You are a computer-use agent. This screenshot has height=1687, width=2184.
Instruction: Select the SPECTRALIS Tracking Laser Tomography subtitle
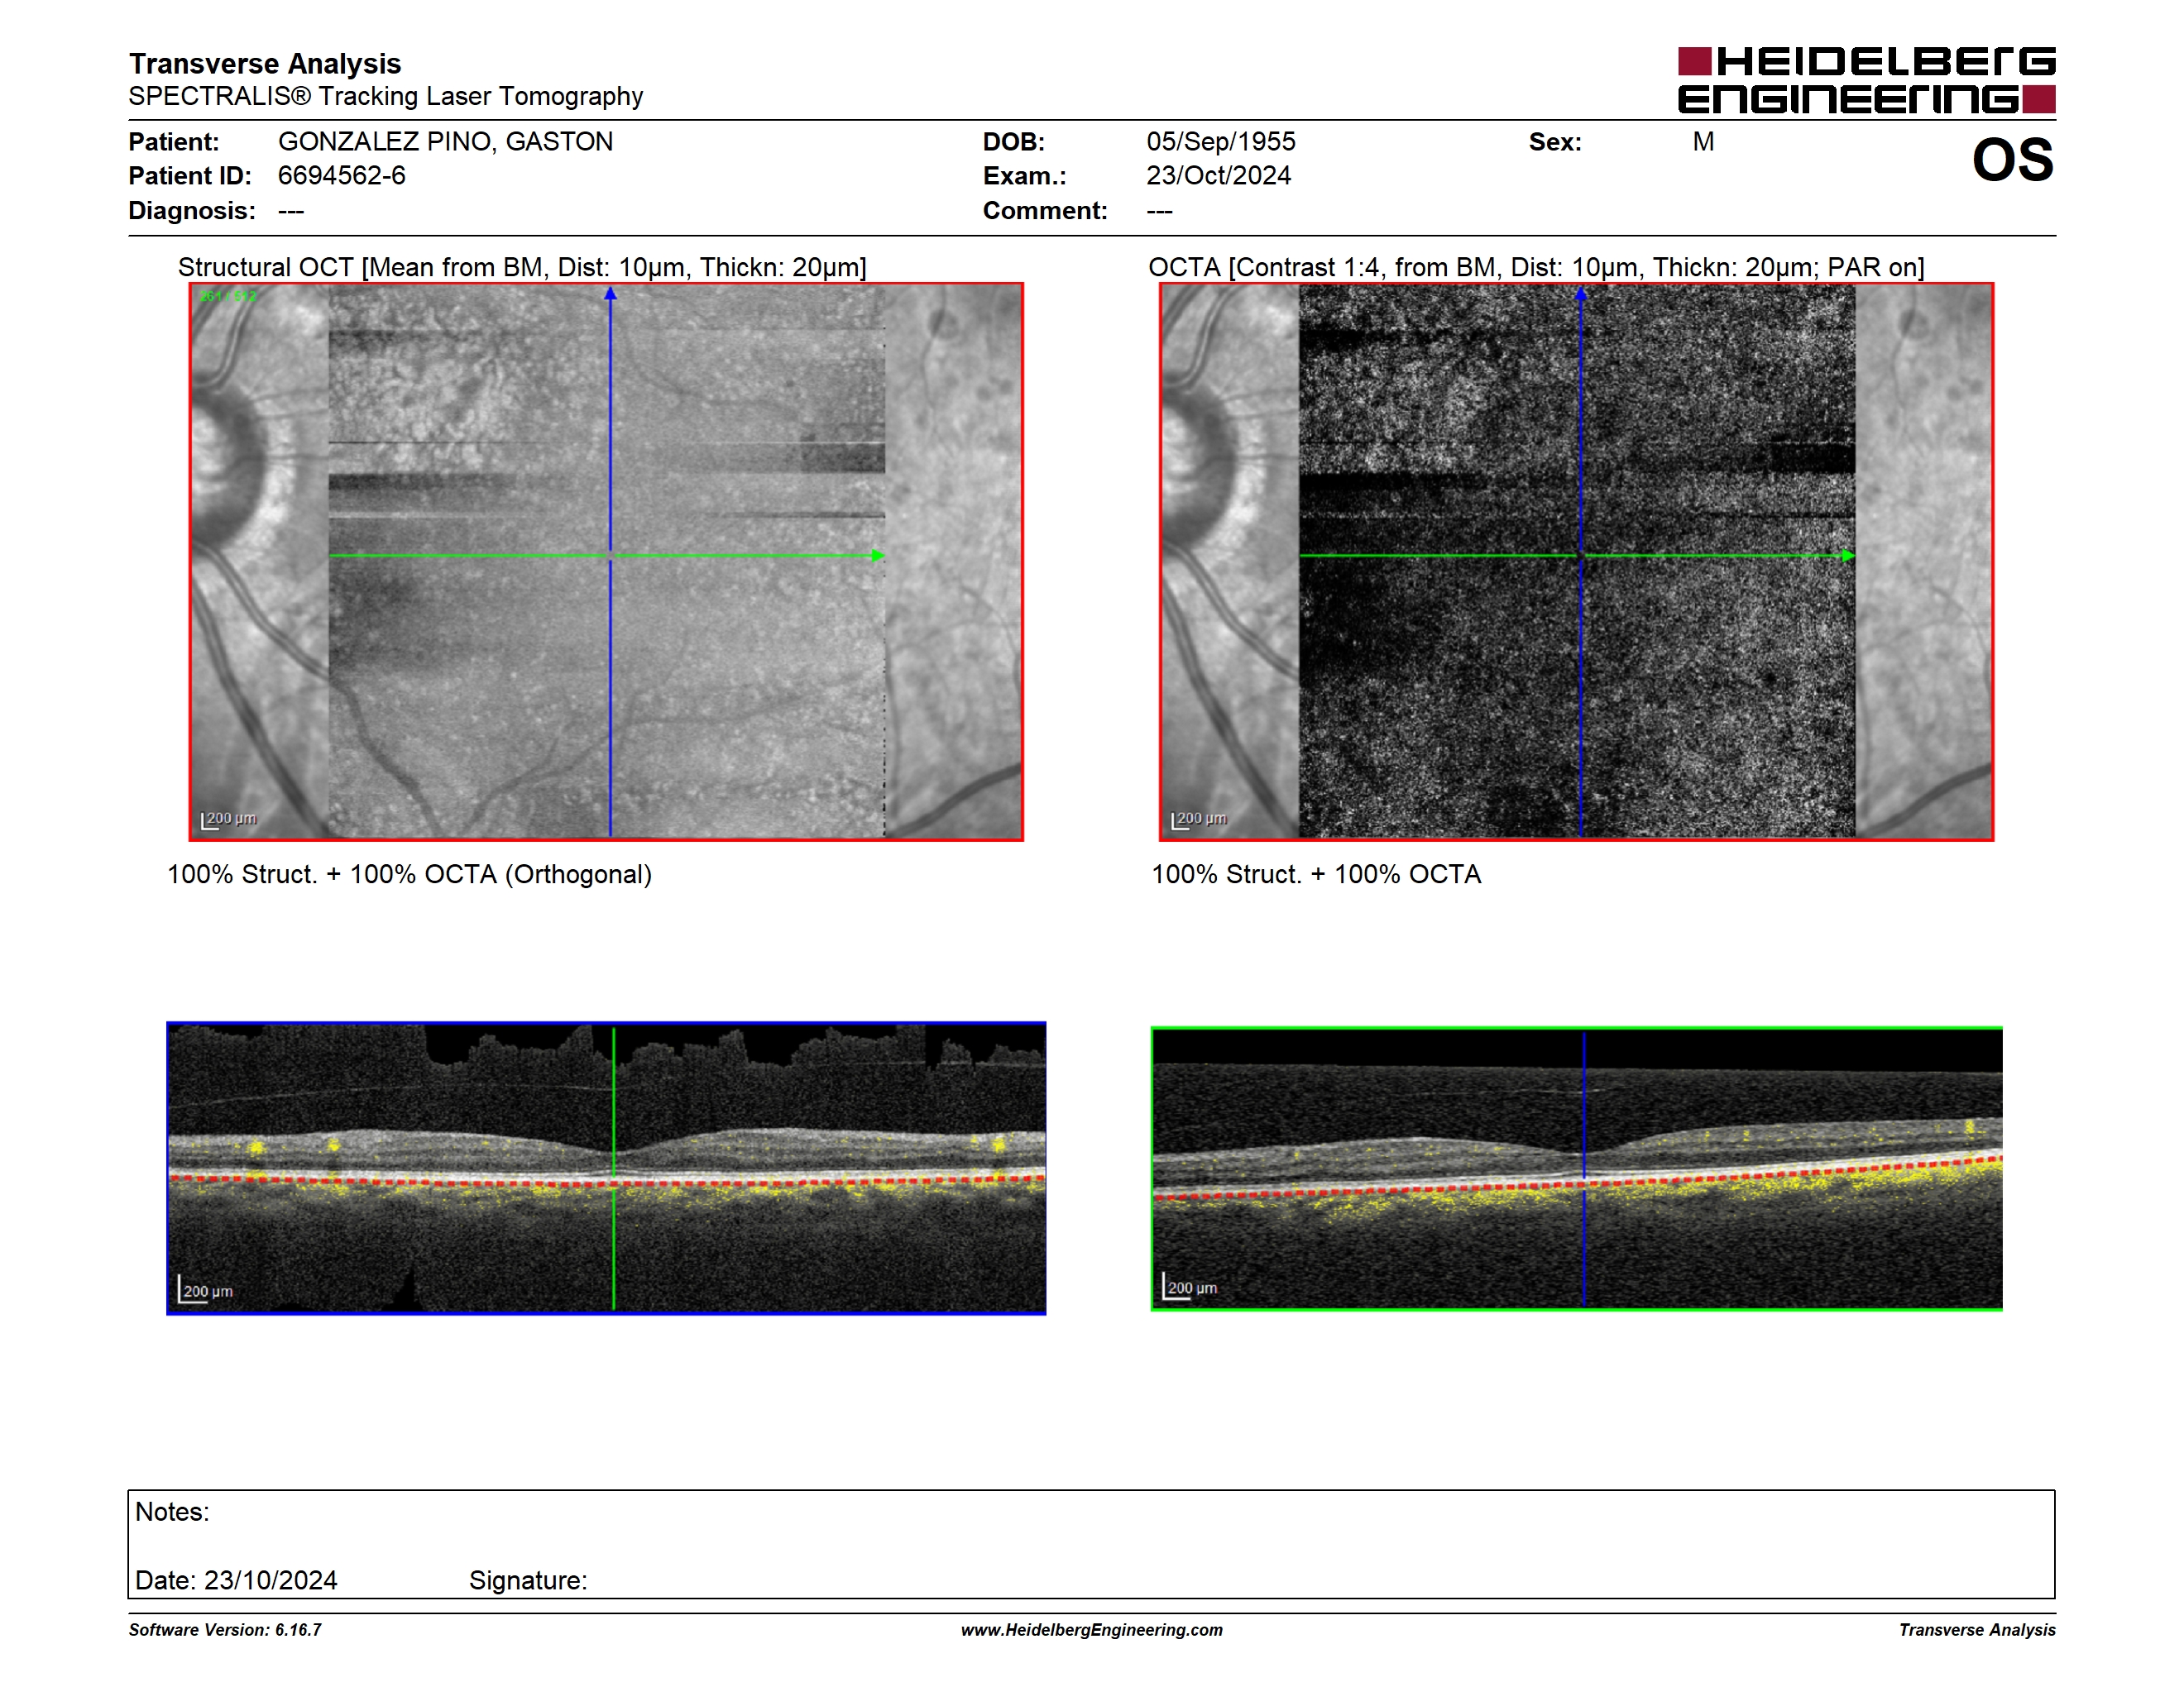point(385,96)
